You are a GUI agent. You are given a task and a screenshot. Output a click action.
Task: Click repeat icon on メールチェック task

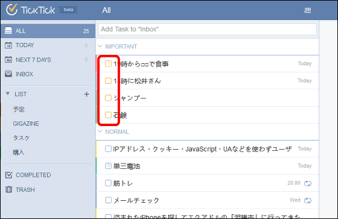coord(308,200)
